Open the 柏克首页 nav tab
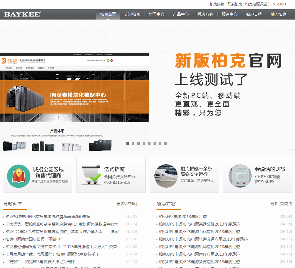The height and width of the screenshot is (268, 295). click(108, 14)
